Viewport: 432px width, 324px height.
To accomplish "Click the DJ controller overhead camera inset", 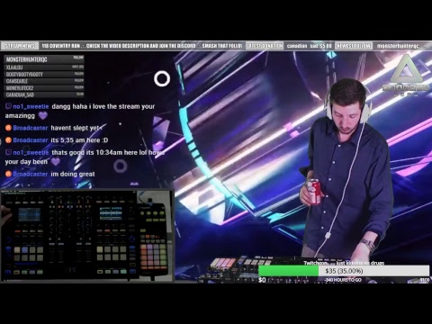I will (x=87, y=236).
